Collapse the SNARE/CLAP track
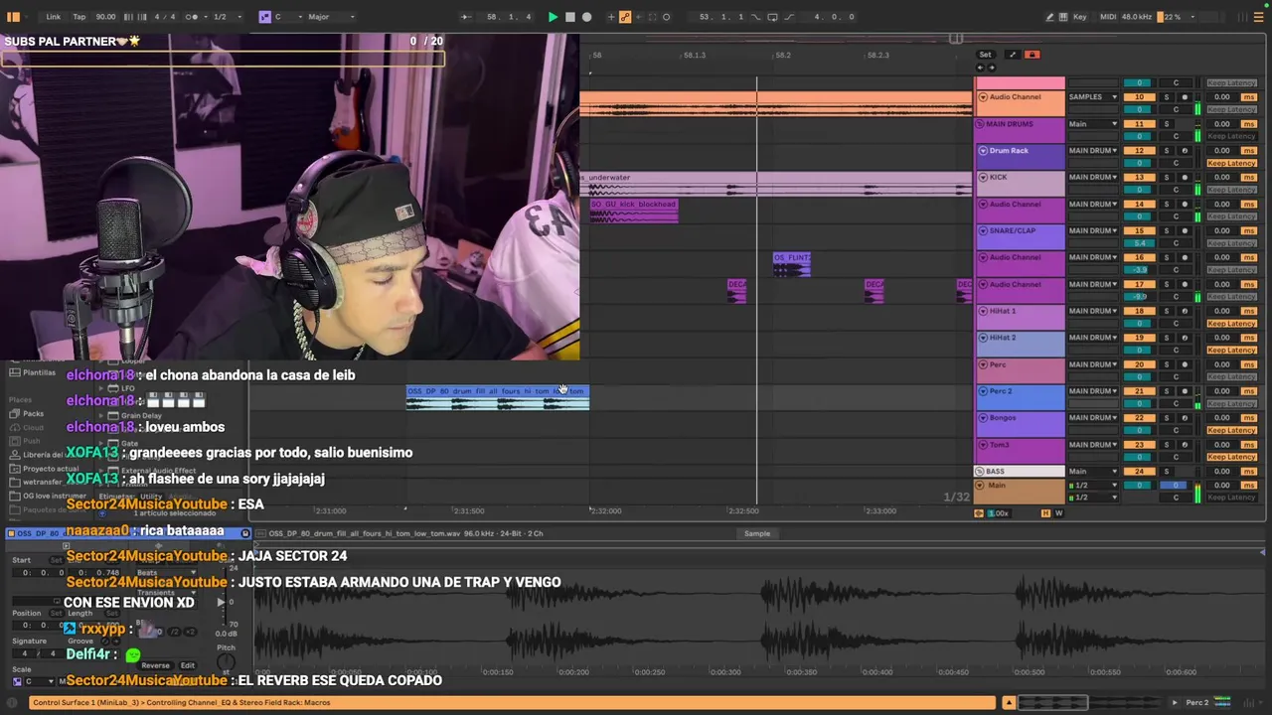Image resolution: width=1272 pixels, height=715 pixels. [983, 231]
